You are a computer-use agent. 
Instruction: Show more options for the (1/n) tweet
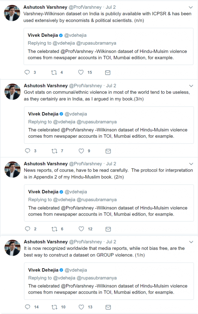point(191,242)
